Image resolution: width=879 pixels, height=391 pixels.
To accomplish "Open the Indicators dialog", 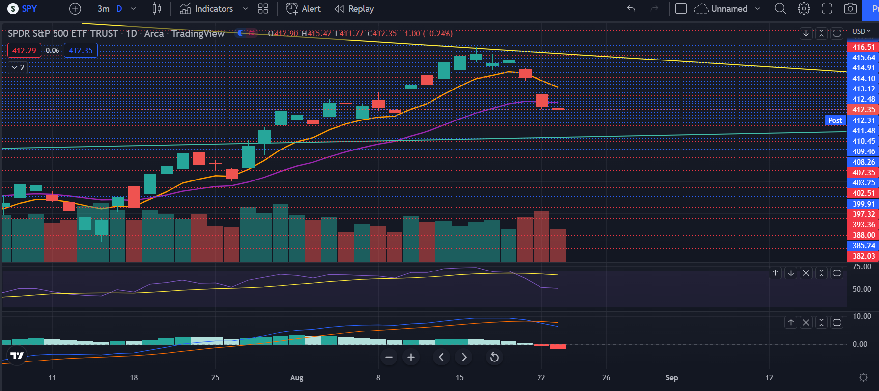I will pyautogui.click(x=206, y=9).
